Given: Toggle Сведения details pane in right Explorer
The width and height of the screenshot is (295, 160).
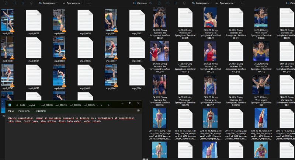Looking at the screenshot, I should coord(290,3).
